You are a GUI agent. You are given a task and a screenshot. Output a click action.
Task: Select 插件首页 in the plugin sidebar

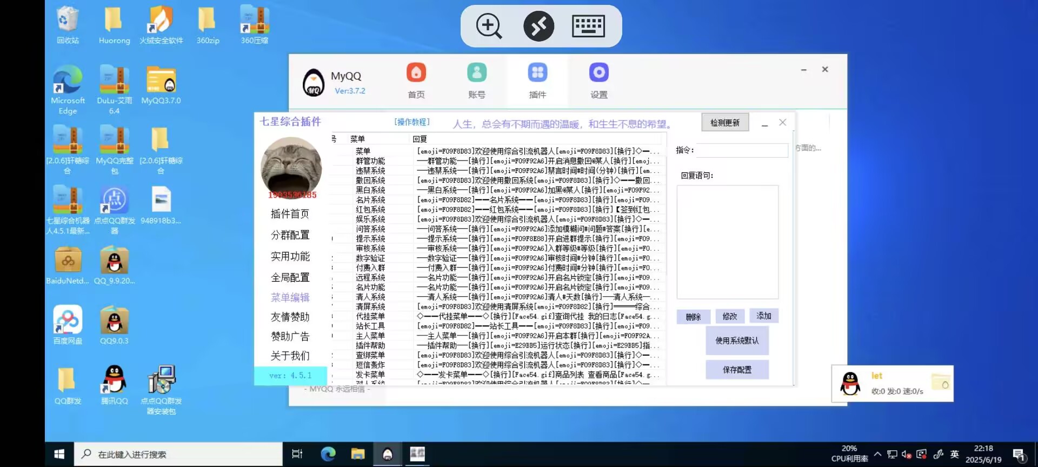(290, 214)
